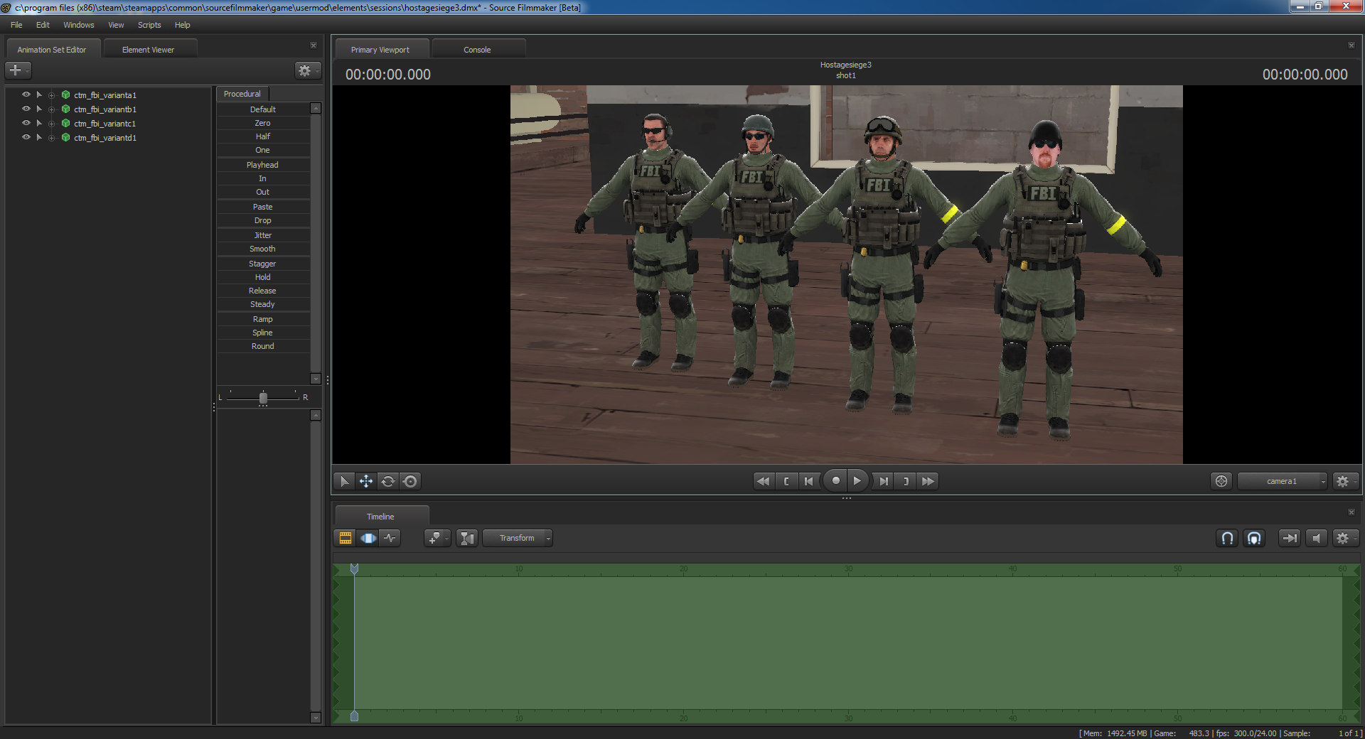Close the Animation Set Editor panel
This screenshot has width=1365, height=739.
314,45
